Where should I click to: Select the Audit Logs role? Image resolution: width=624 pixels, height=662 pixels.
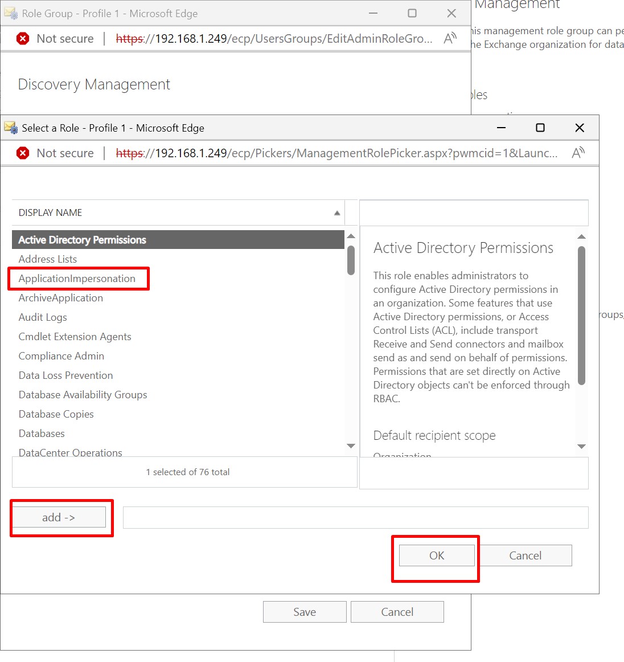[x=178, y=317]
